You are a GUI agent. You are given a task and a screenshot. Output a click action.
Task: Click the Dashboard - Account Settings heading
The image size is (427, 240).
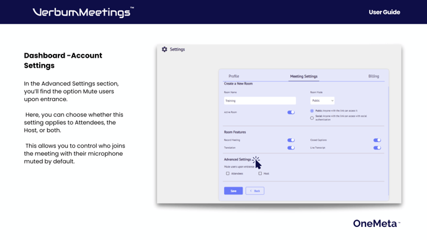pos(63,60)
